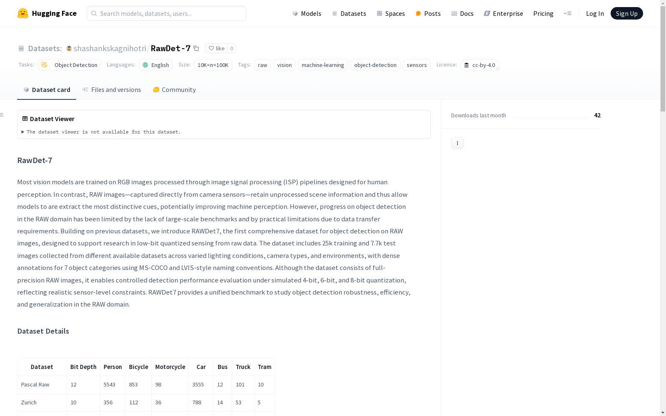Open the three-dot options menu
This screenshot has width=666, height=416.
(x=457, y=143)
